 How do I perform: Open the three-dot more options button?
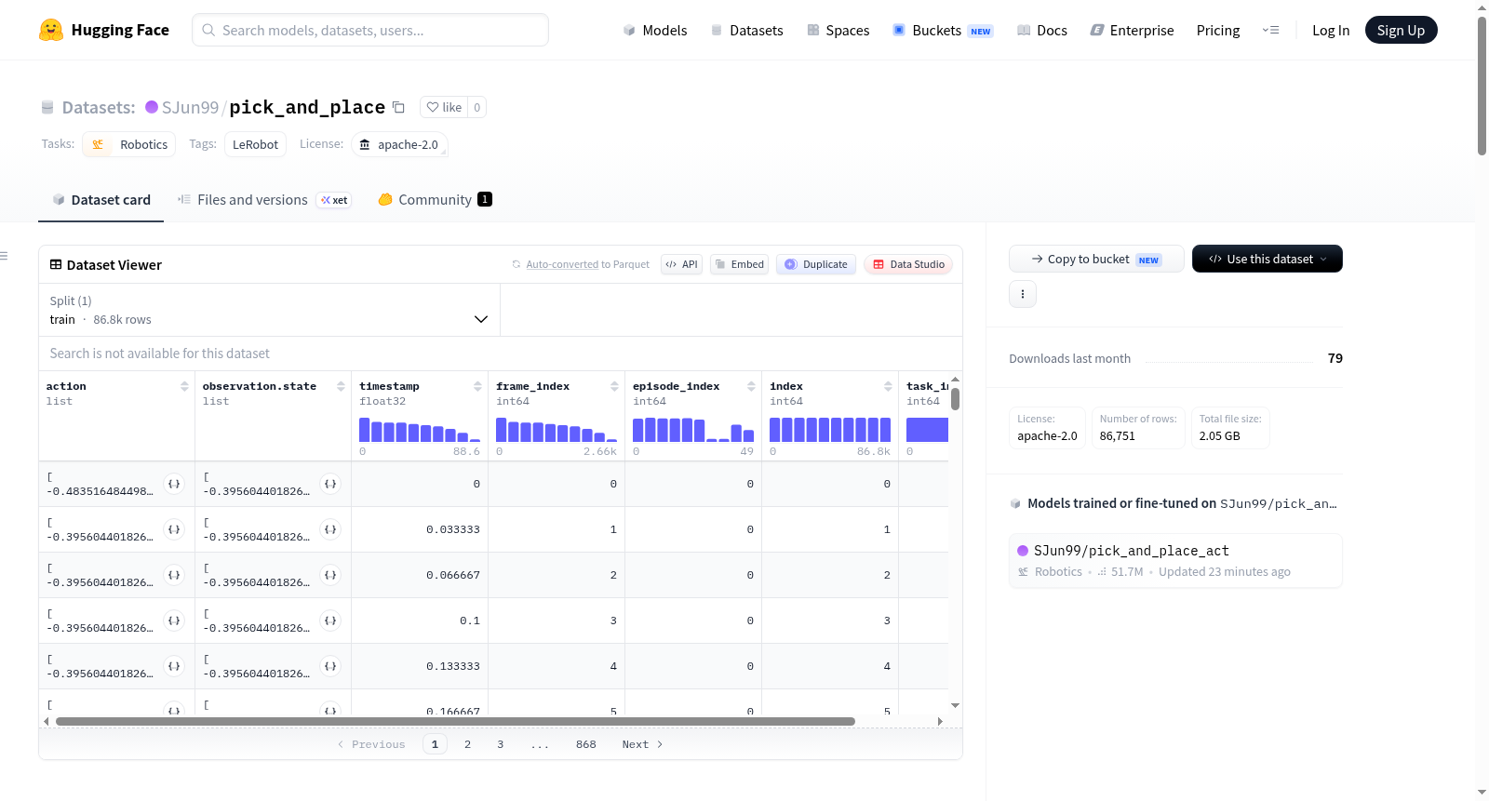click(x=1023, y=294)
